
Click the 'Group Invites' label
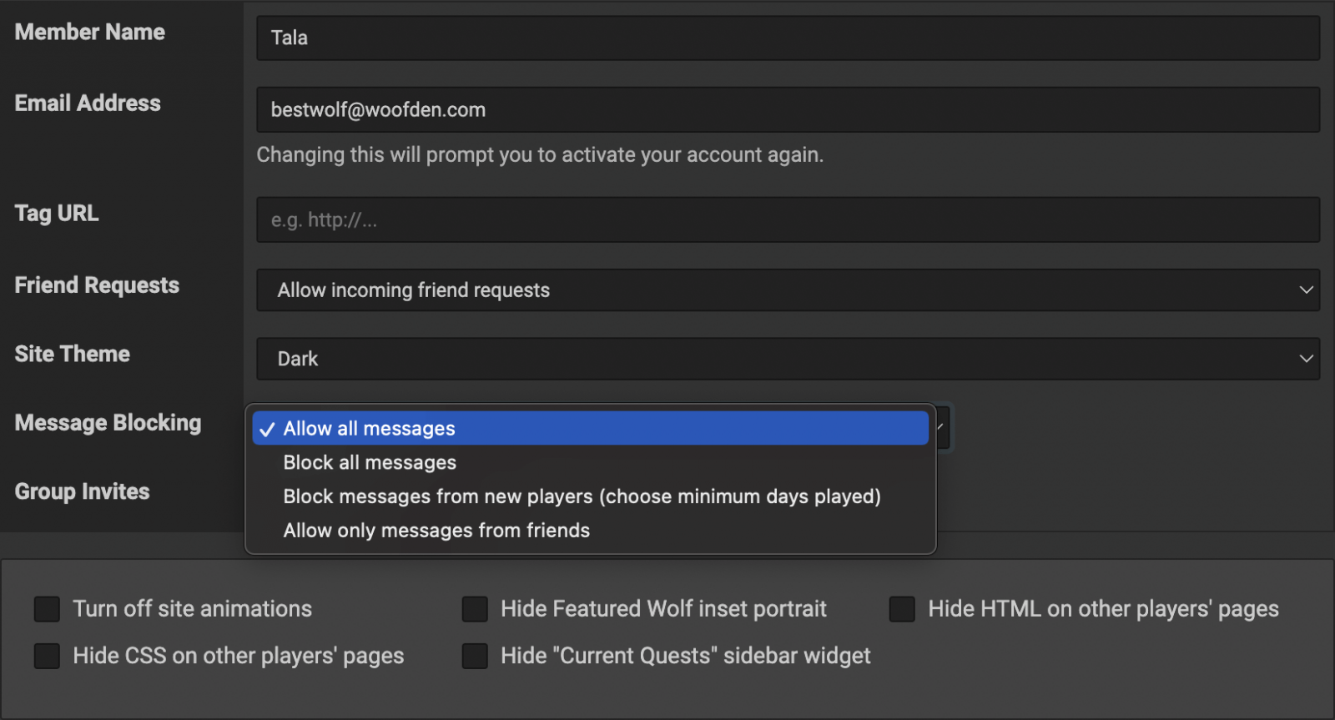click(82, 491)
